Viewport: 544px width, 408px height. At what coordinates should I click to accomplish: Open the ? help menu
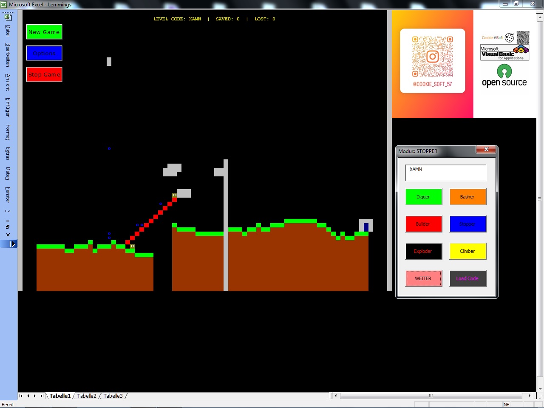[8, 211]
